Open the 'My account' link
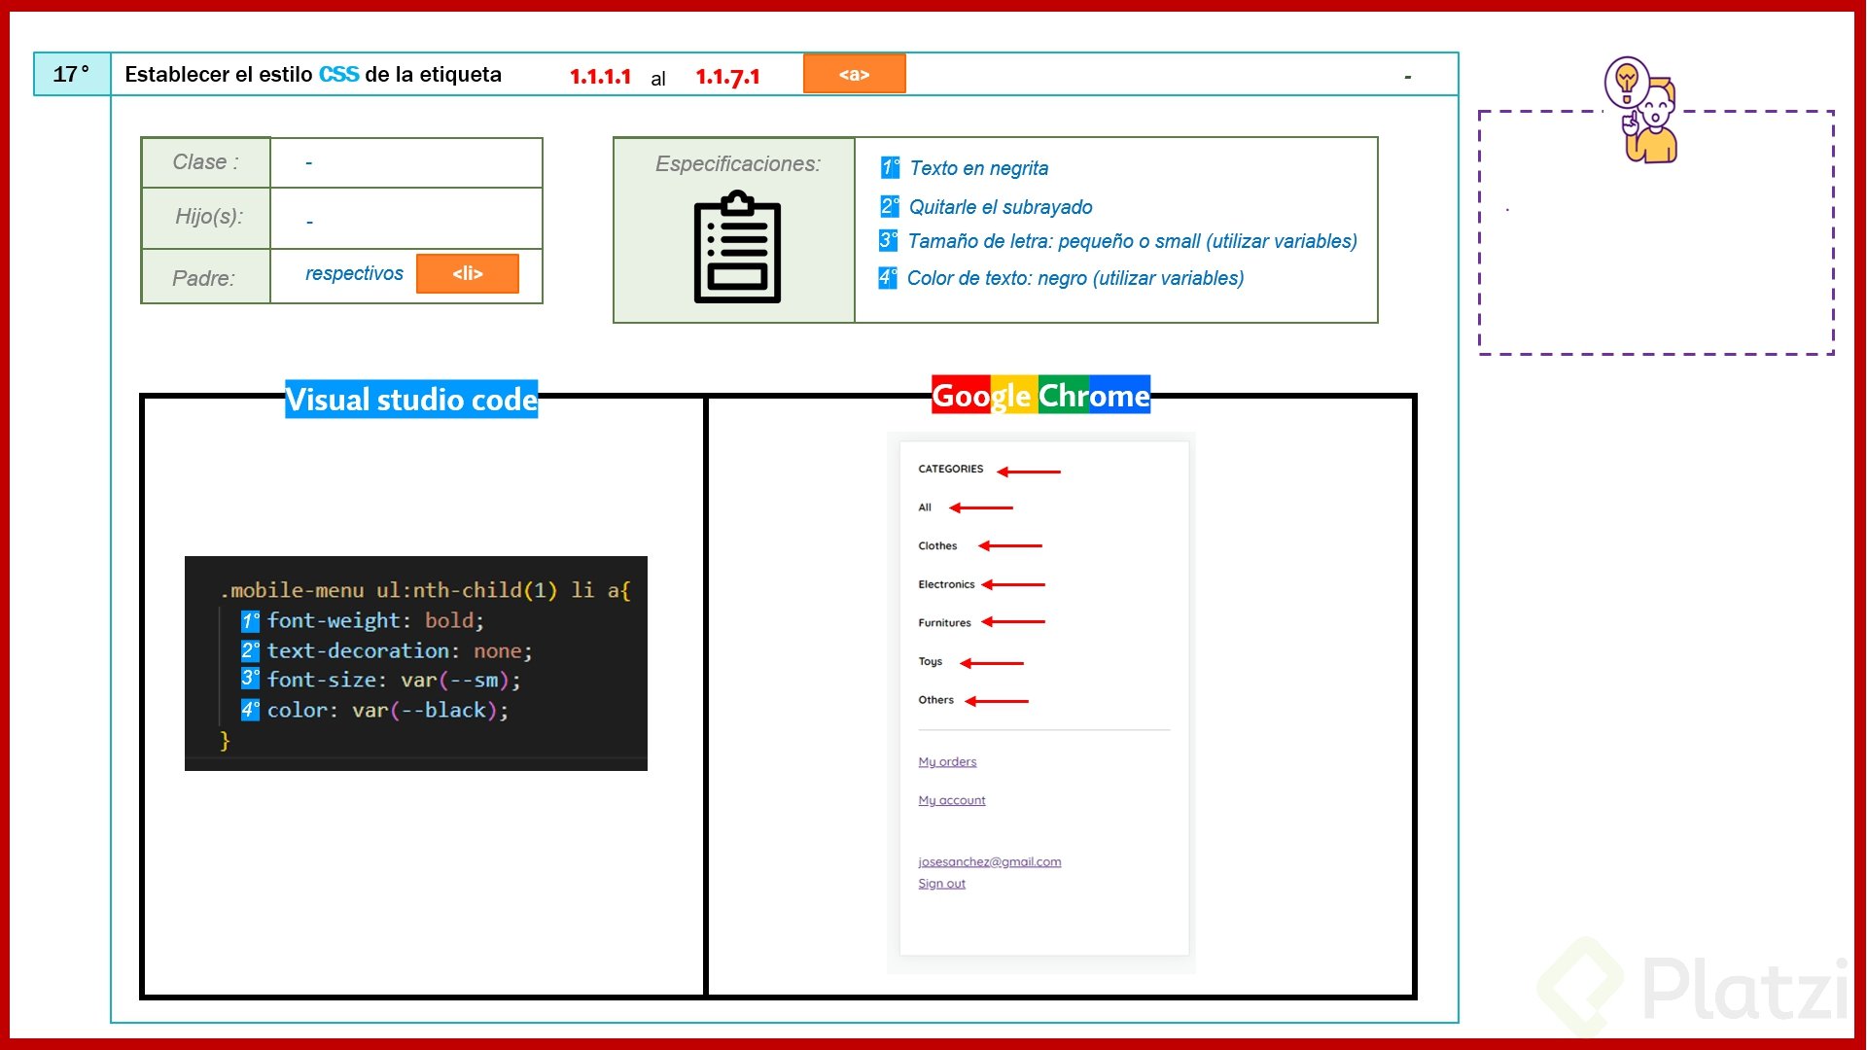The image size is (1867, 1050). click(951, 799)
